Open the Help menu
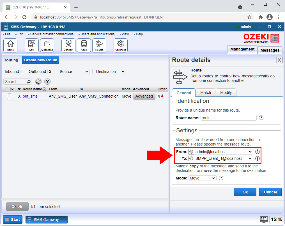 point(139,34)
